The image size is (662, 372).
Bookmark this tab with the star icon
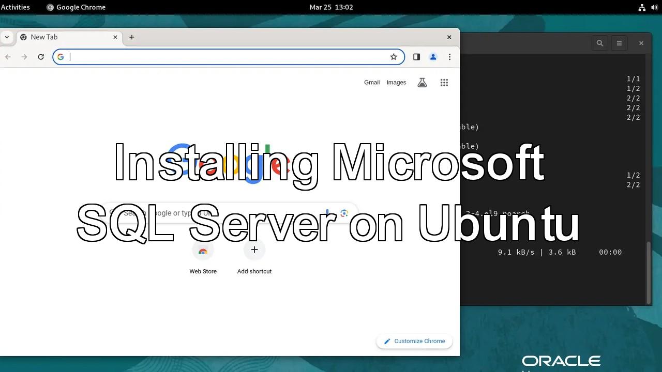click(x=394, y=57)
